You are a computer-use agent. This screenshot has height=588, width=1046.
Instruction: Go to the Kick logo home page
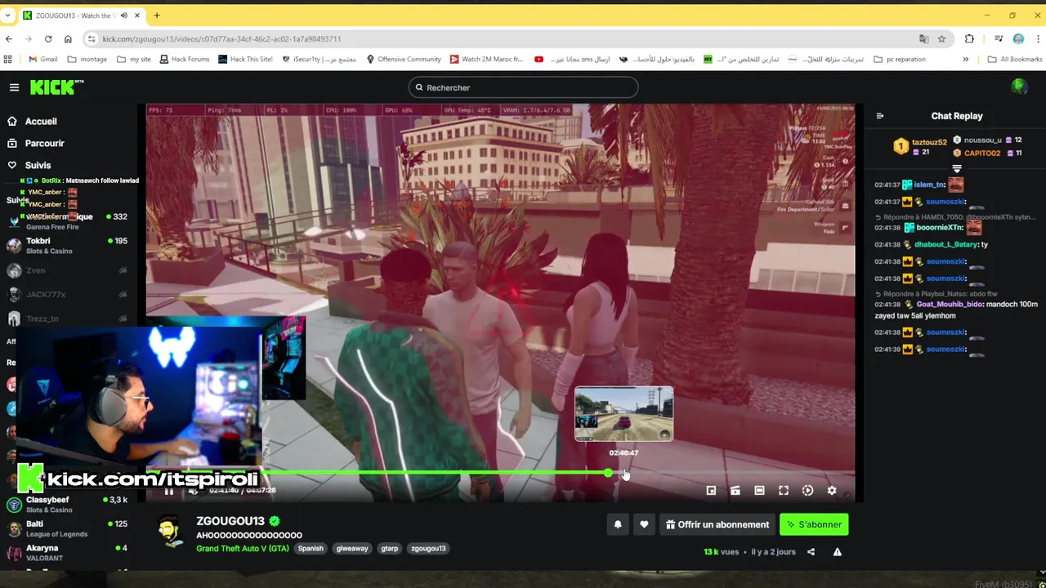56,87
